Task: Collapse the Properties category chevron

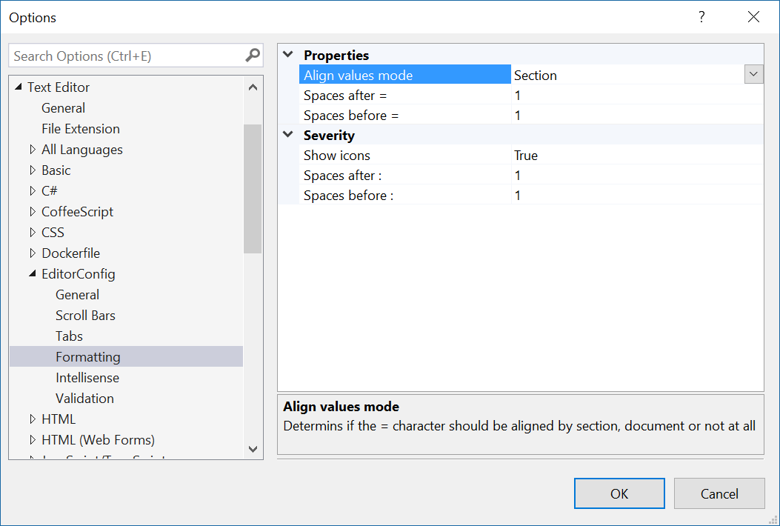Action: click(x=288, y=55)
